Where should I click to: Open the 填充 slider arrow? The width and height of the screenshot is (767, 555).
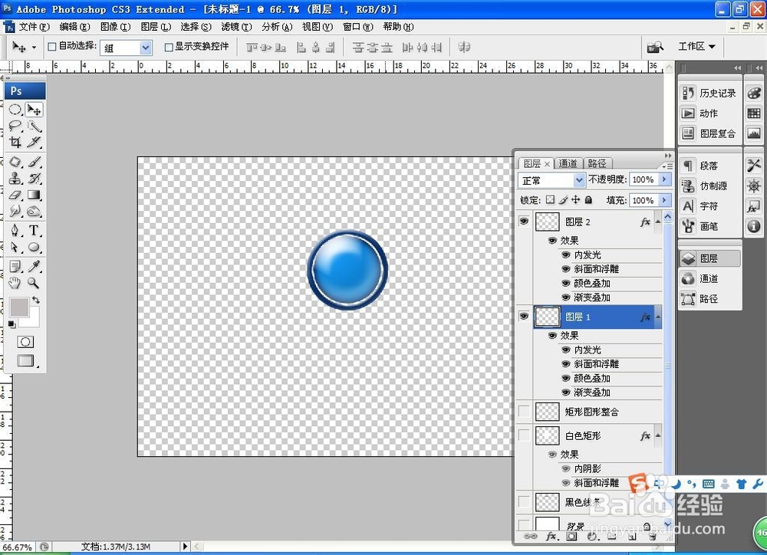click(x=664, y=200)
